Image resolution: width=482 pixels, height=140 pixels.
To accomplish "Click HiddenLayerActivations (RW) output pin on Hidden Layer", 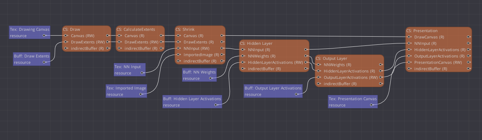I will [306, 63].
